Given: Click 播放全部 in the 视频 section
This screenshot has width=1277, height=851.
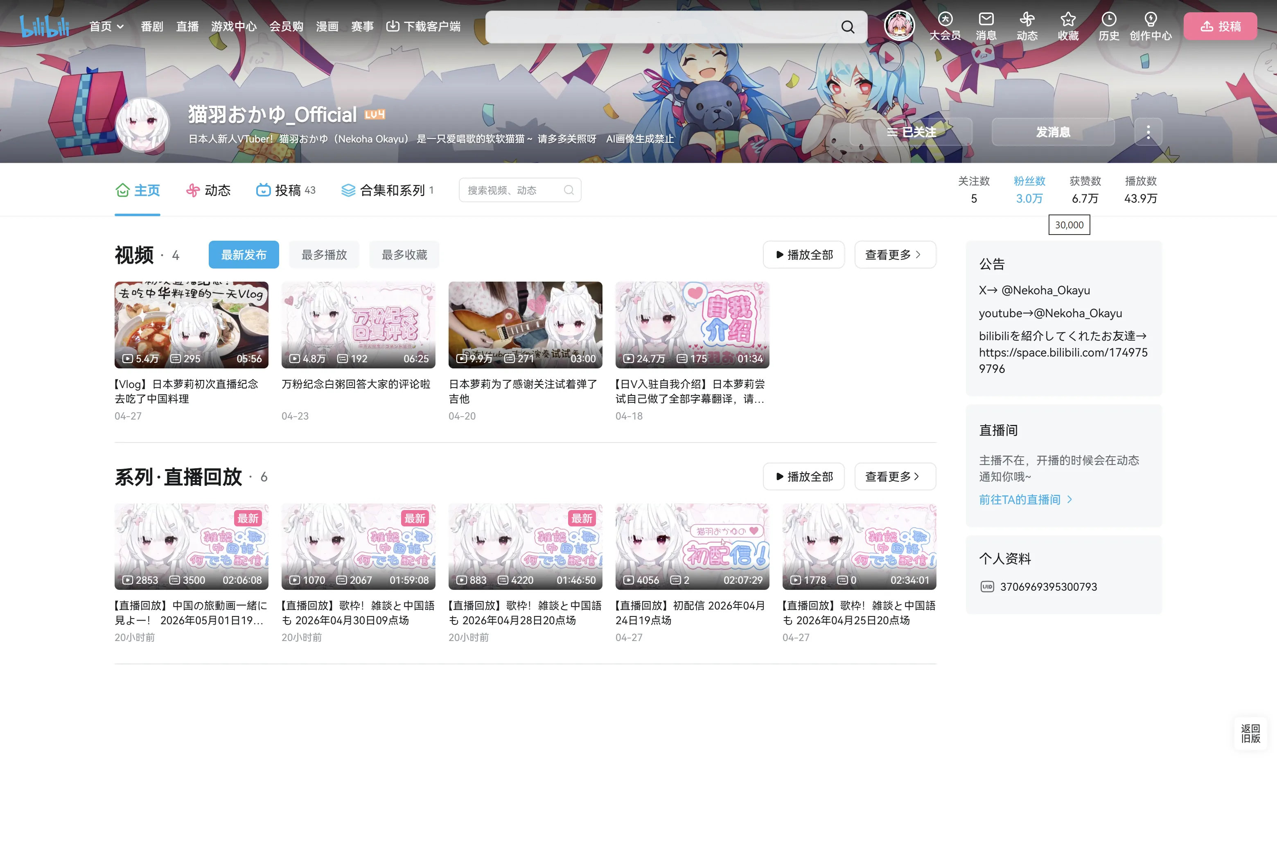Looking at the screenshot, I should click(804, 255).
